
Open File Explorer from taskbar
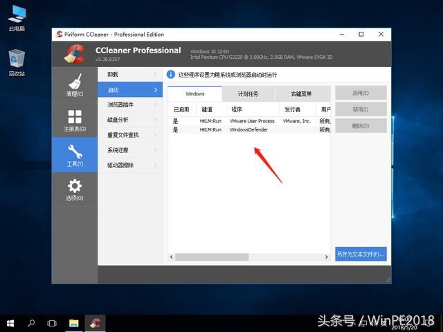[x=74, y=323]
